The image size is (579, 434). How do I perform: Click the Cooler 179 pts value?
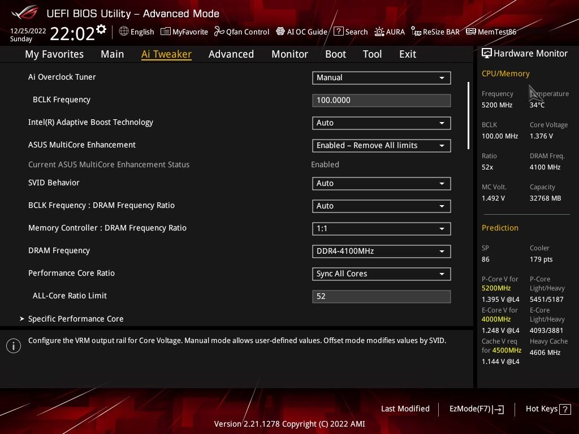point(541,259)
